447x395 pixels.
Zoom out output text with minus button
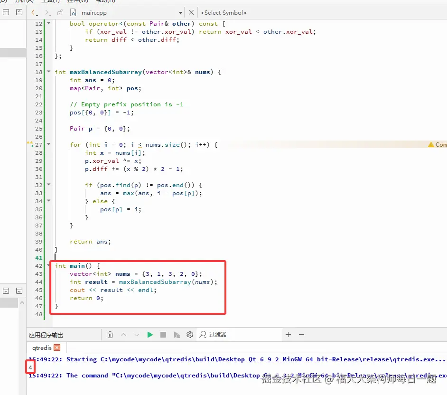(x=302, y=335)
